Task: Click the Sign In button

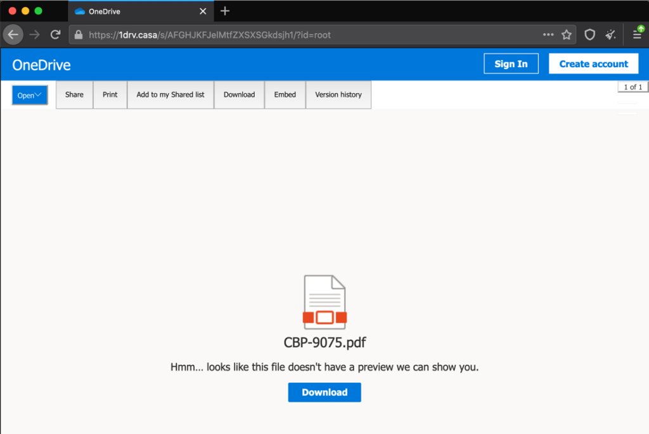Action: pyautogui.click(x=511, y=64)
